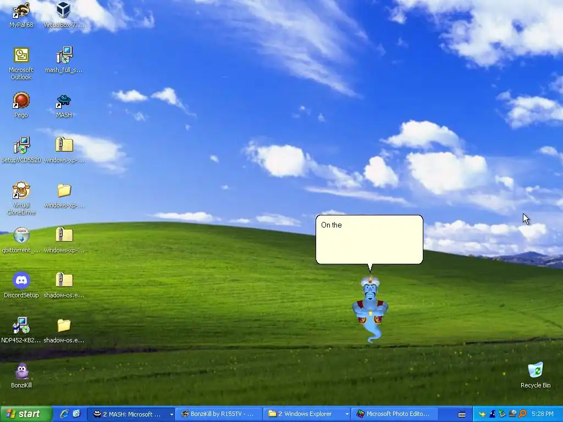Click the Virtual CloneDrive tray icon
The width and height of the screenshot is (563, 422).
[512, 414]
